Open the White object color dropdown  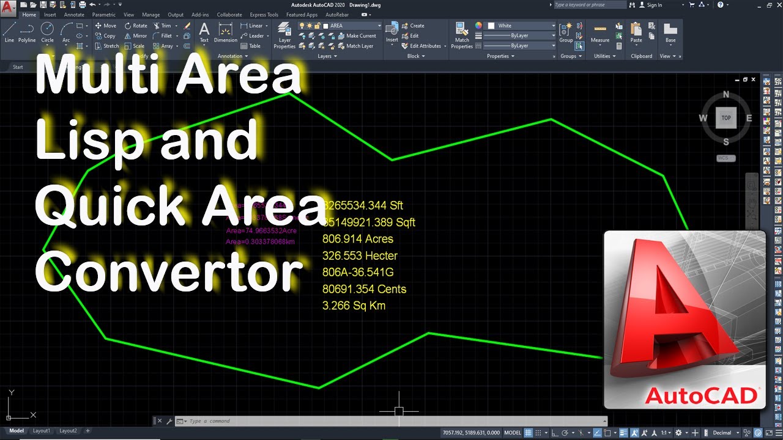(553, 26)
